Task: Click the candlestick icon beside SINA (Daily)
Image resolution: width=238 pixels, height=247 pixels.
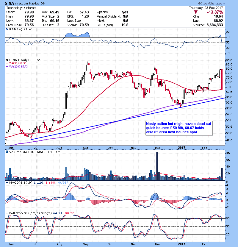Action: [7, 60]
